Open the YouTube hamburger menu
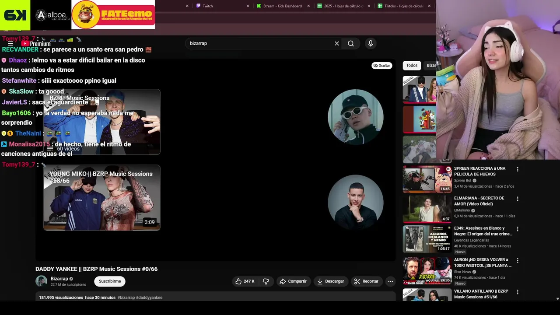This screenshot has height=315, width=560. [10, 44]
